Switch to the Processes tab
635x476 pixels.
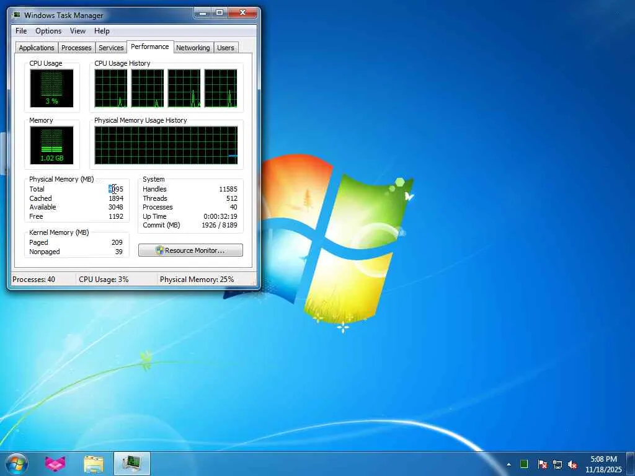tap(76, 47)
